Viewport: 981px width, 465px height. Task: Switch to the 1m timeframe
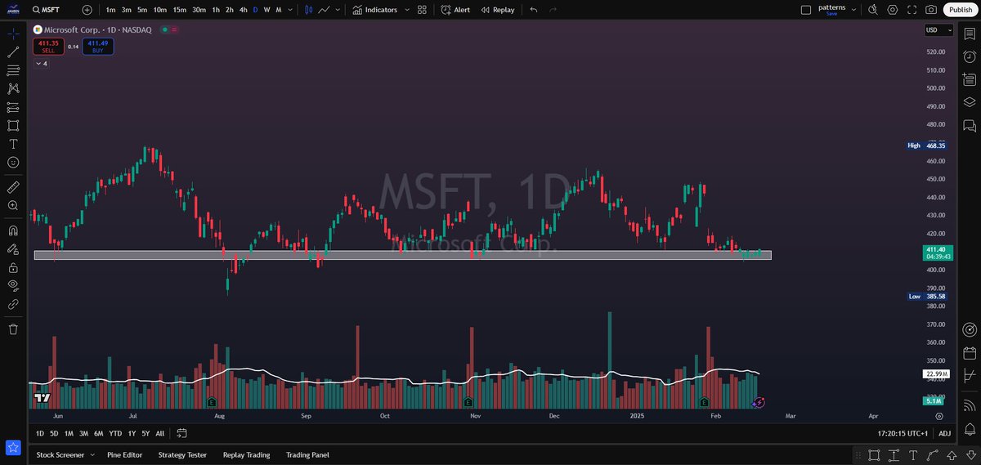(110, 10)
